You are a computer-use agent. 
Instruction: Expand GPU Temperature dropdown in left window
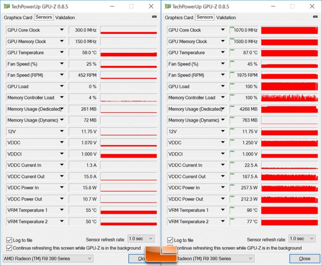coord(61,52)
